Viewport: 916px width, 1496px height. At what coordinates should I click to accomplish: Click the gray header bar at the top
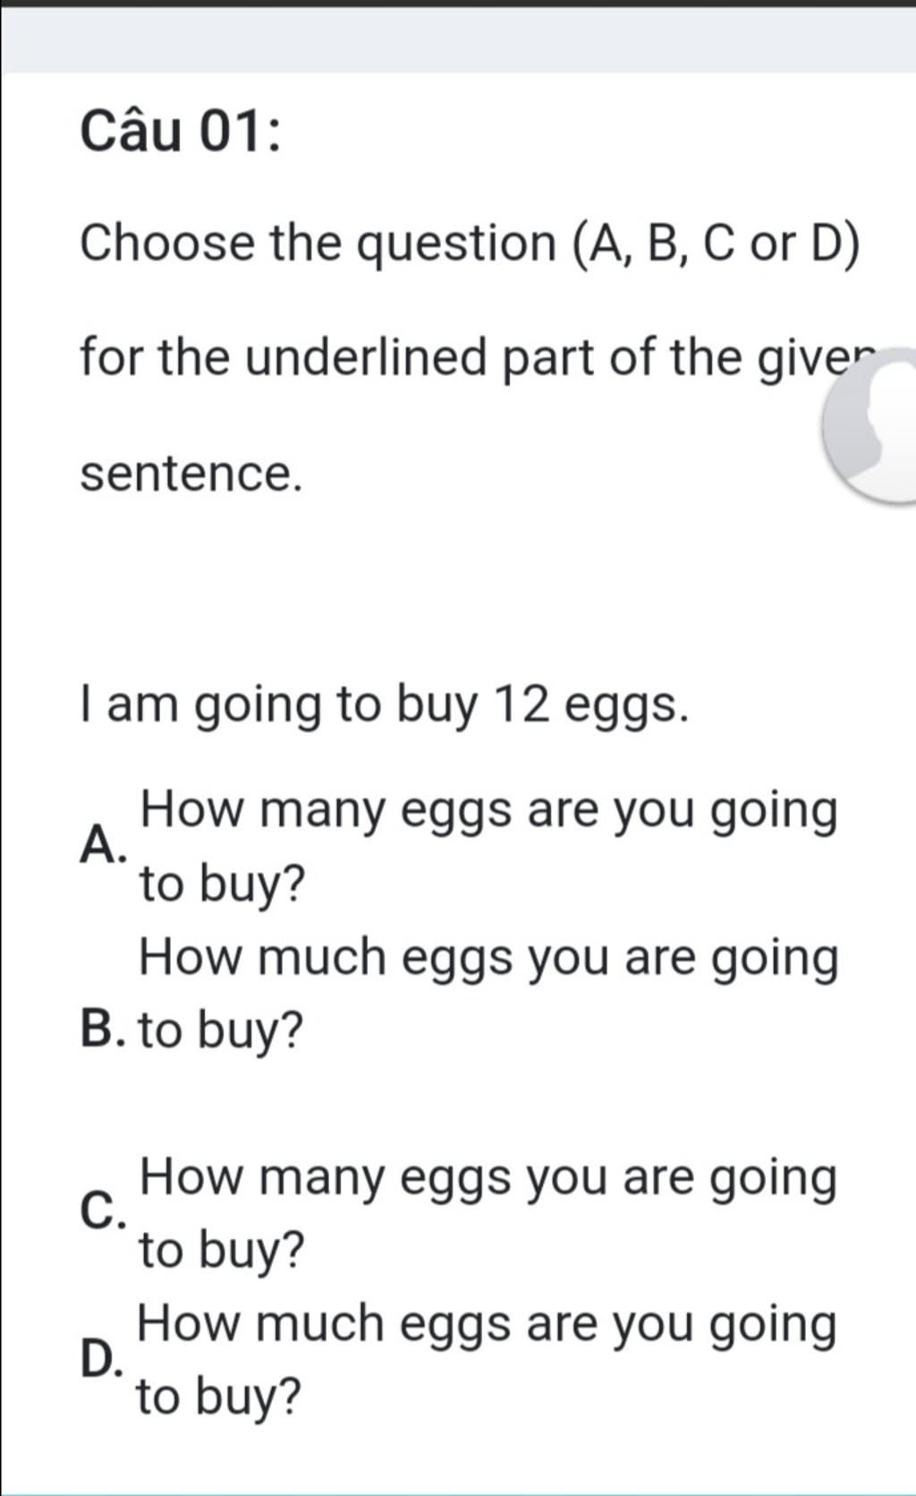[458, 39]
